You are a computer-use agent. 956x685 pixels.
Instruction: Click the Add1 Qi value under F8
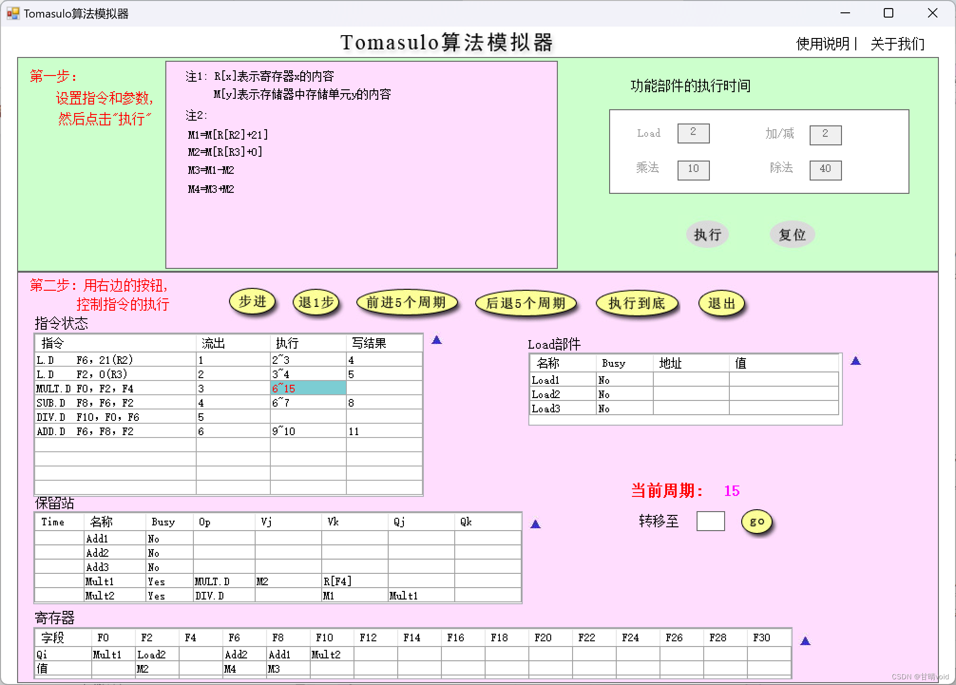(288, 654)
